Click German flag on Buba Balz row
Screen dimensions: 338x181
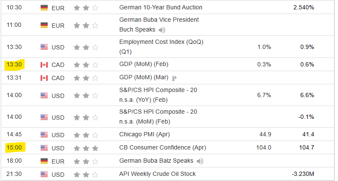click(44, 161)
